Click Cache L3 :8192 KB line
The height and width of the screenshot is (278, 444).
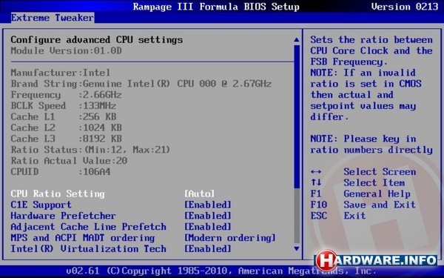coord(67,139)
